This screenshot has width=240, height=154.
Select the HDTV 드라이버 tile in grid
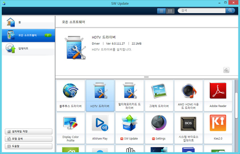coord(100,95)
